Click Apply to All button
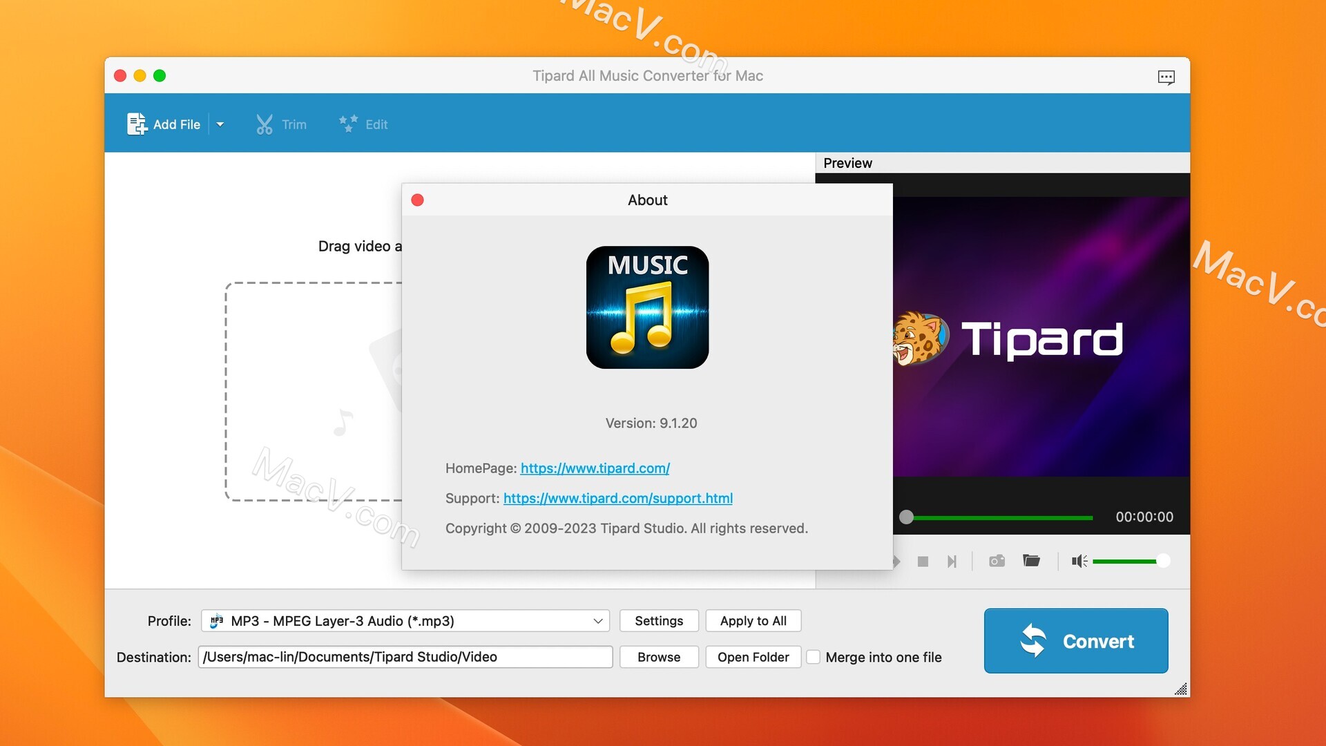The image size is (1326, 746). pos(753,620)
